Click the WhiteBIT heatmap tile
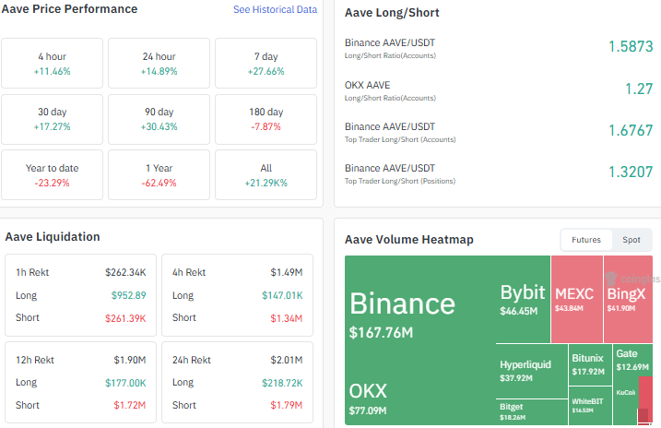Viewport: 661px width, 428px height. pos(590,405)
